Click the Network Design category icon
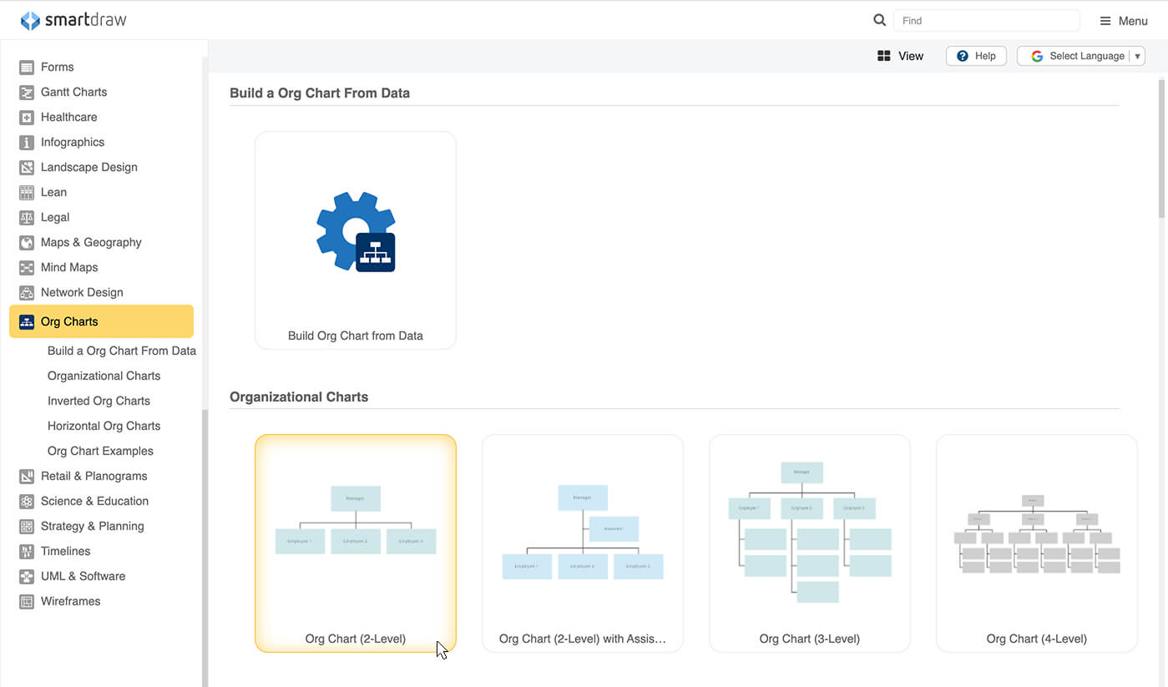The width and height of the screenshot is (1168, 687). pos(27,292)
